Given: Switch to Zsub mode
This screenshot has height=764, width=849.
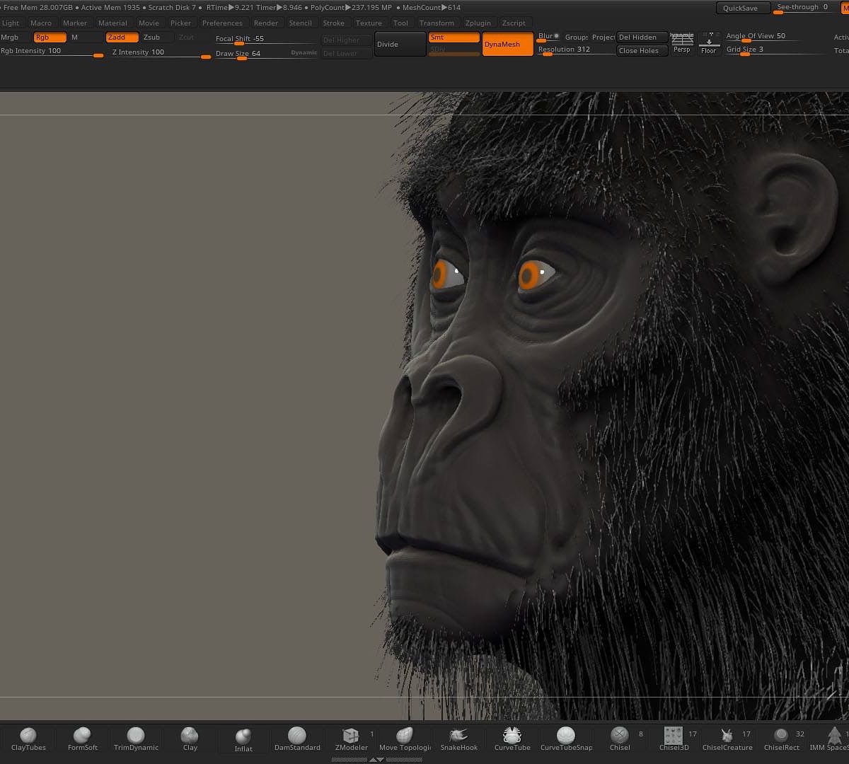Looking at the screenshot, I should 157,37.
